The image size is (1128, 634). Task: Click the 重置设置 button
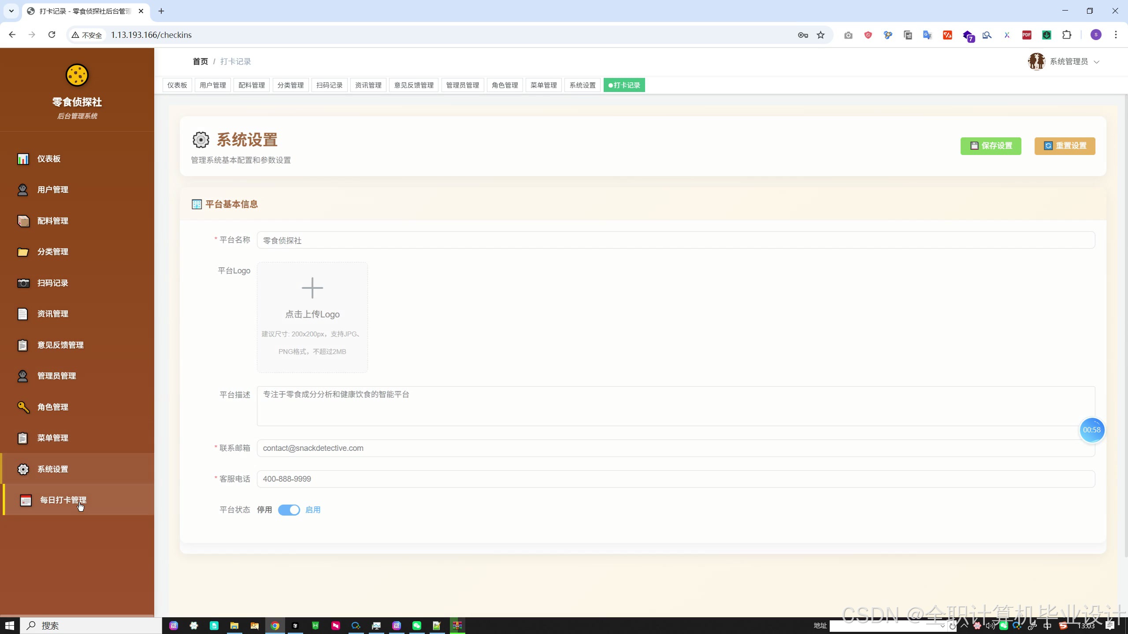1065,146
